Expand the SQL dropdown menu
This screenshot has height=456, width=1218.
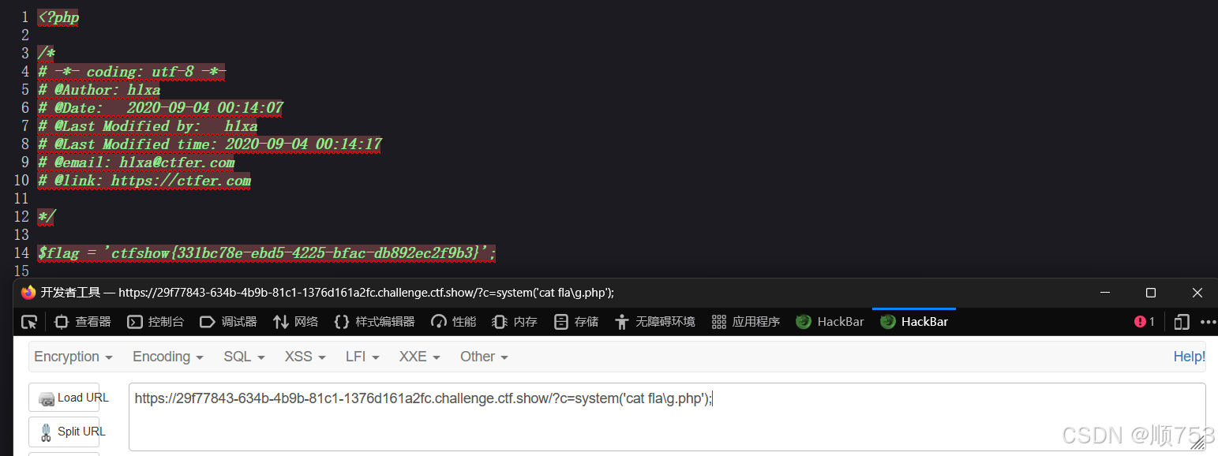[x=244, y=357]
